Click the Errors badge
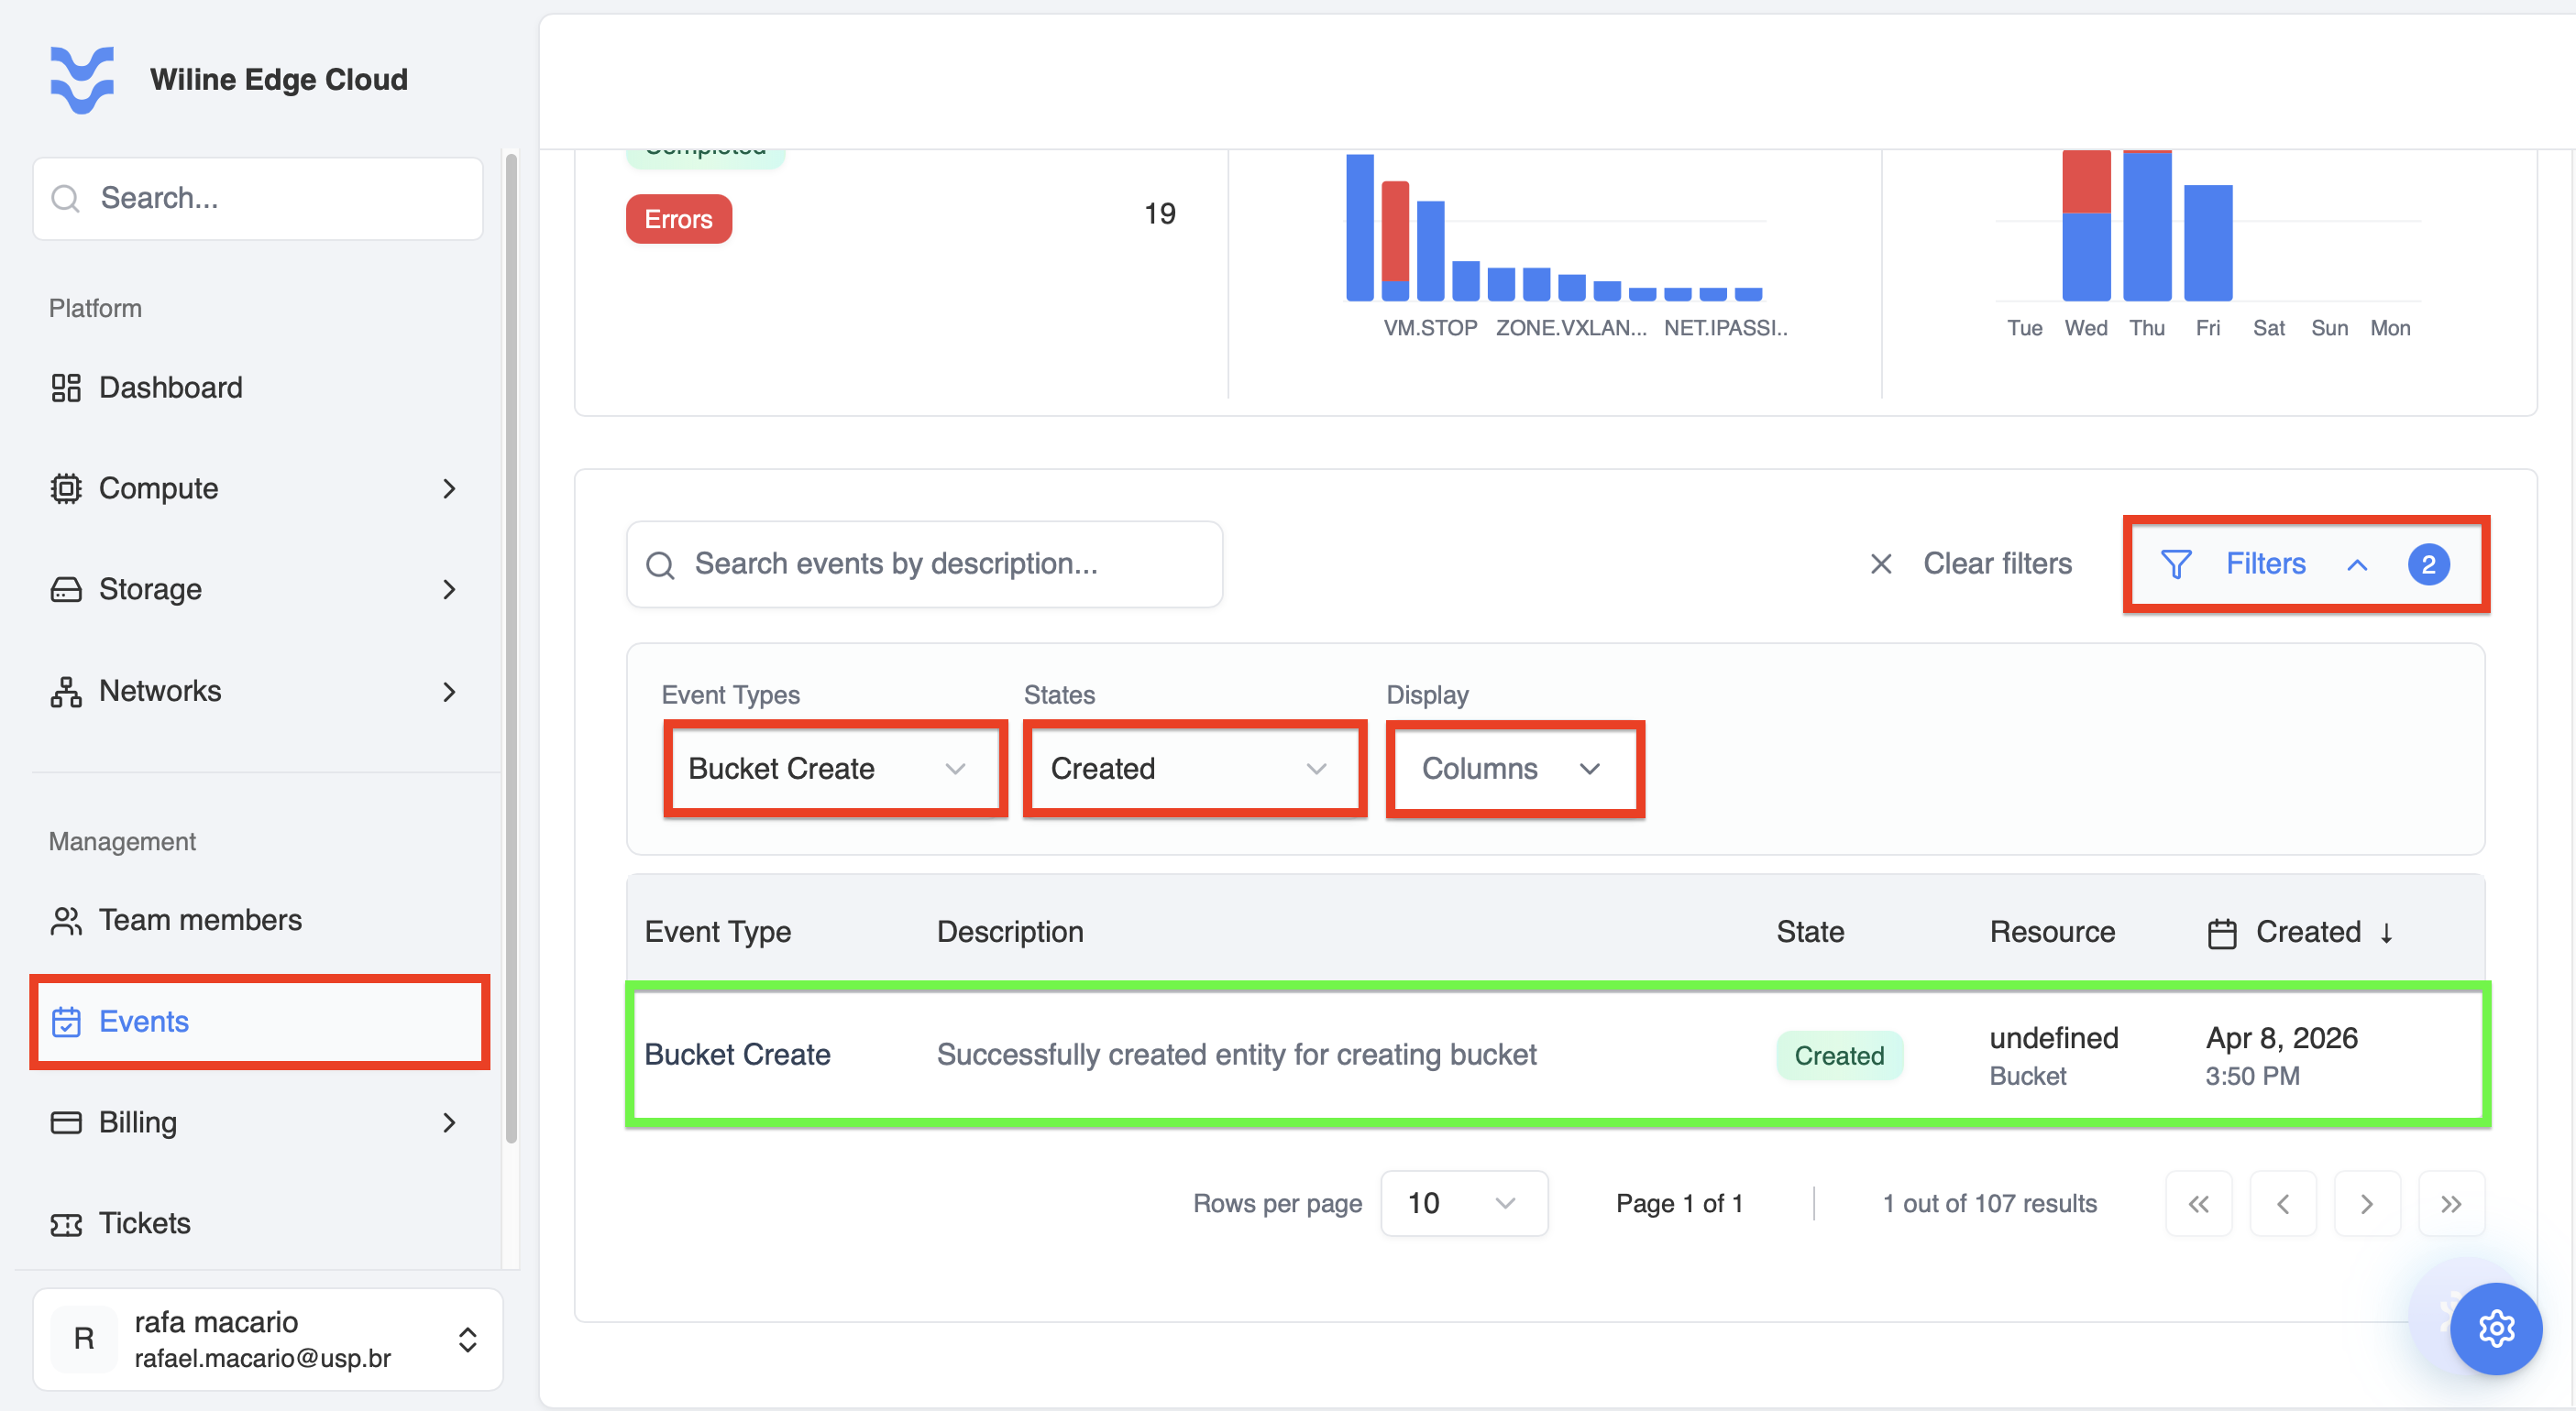2576x1411 pixels. tap(679, 219)
